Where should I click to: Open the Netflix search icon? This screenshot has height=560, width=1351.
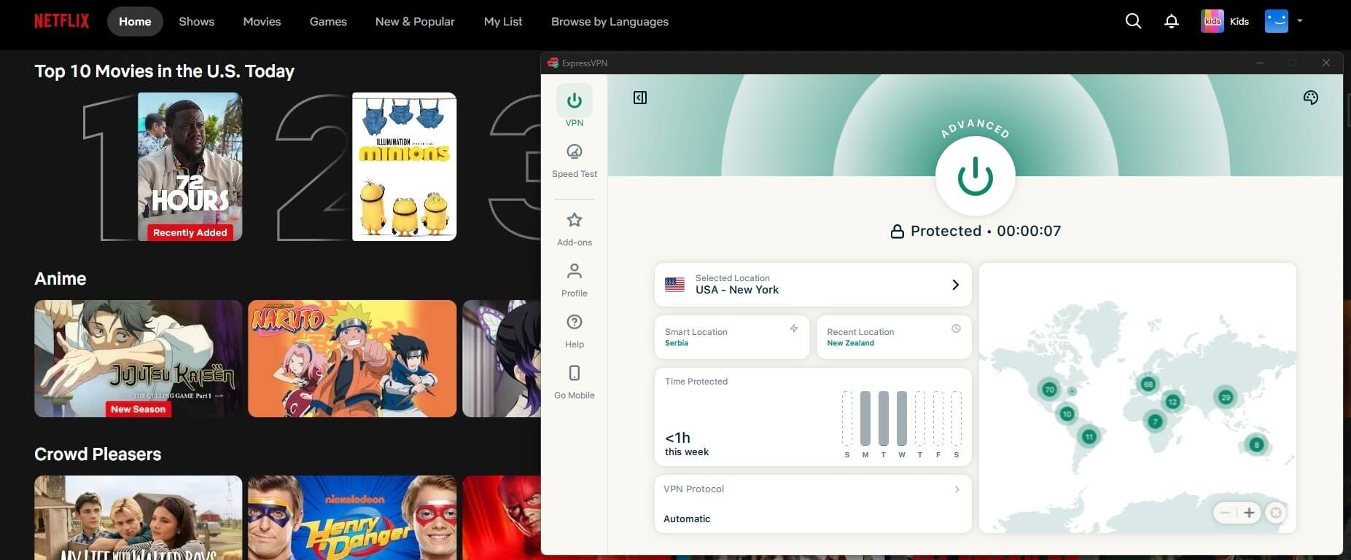(1133, 21)
